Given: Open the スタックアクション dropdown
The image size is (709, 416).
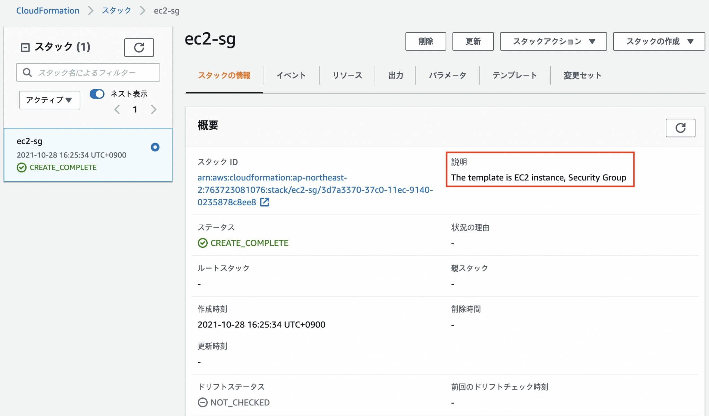Looking at the screenshot, I should pos(553,41).
